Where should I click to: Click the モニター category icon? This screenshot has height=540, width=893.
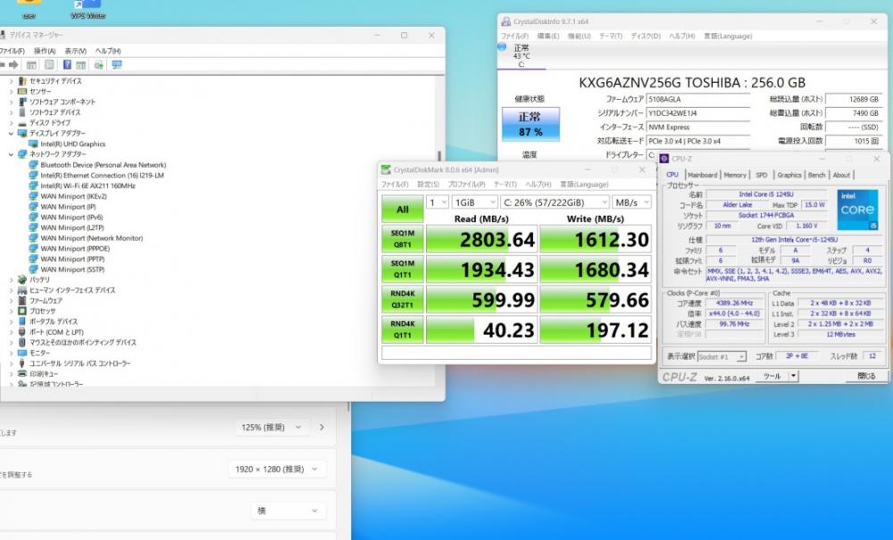point(22,353)
